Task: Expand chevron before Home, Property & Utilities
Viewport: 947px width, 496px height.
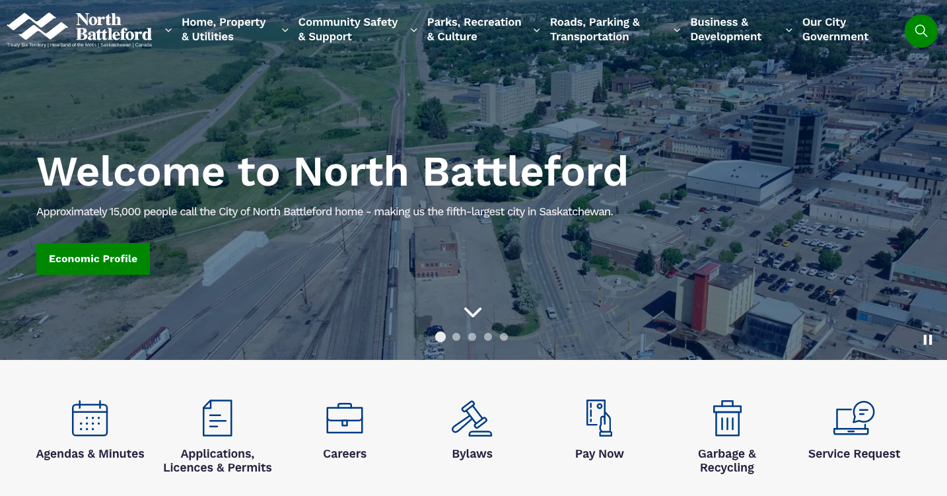Action: (x=168, y=30)
